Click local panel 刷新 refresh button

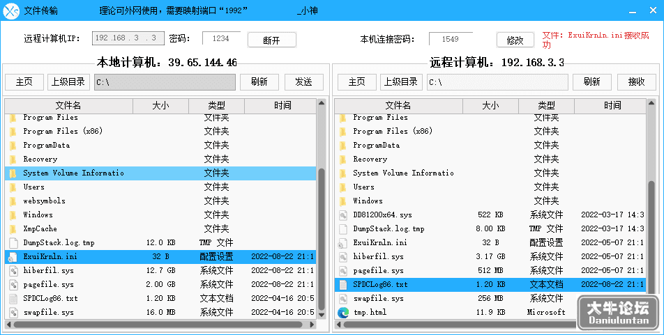[x=259, y=82]
